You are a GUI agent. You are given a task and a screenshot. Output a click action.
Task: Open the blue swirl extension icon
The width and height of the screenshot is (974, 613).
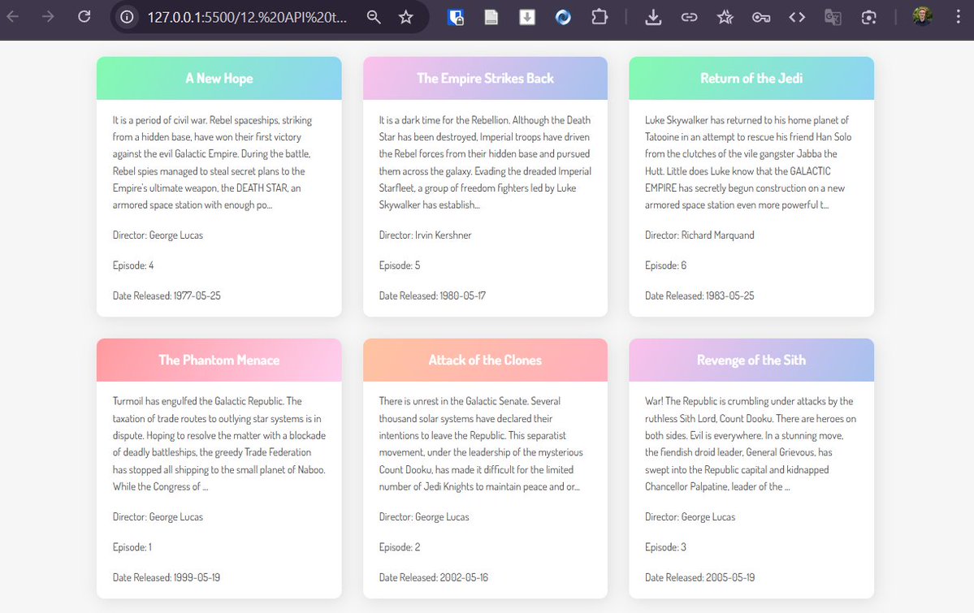pos(564,17)
